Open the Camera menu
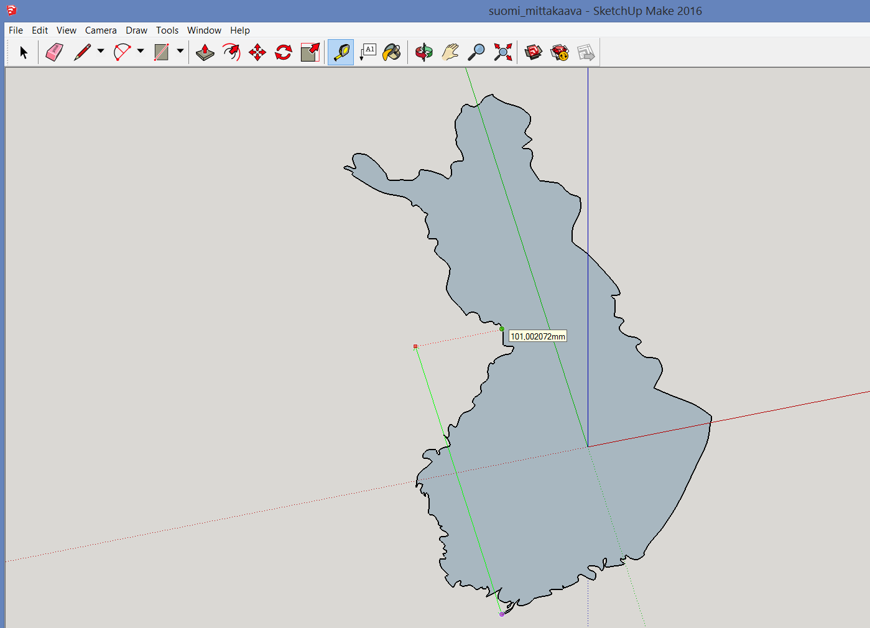 coord(101,30)
